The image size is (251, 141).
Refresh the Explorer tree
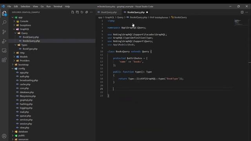[x=82, y=12]
